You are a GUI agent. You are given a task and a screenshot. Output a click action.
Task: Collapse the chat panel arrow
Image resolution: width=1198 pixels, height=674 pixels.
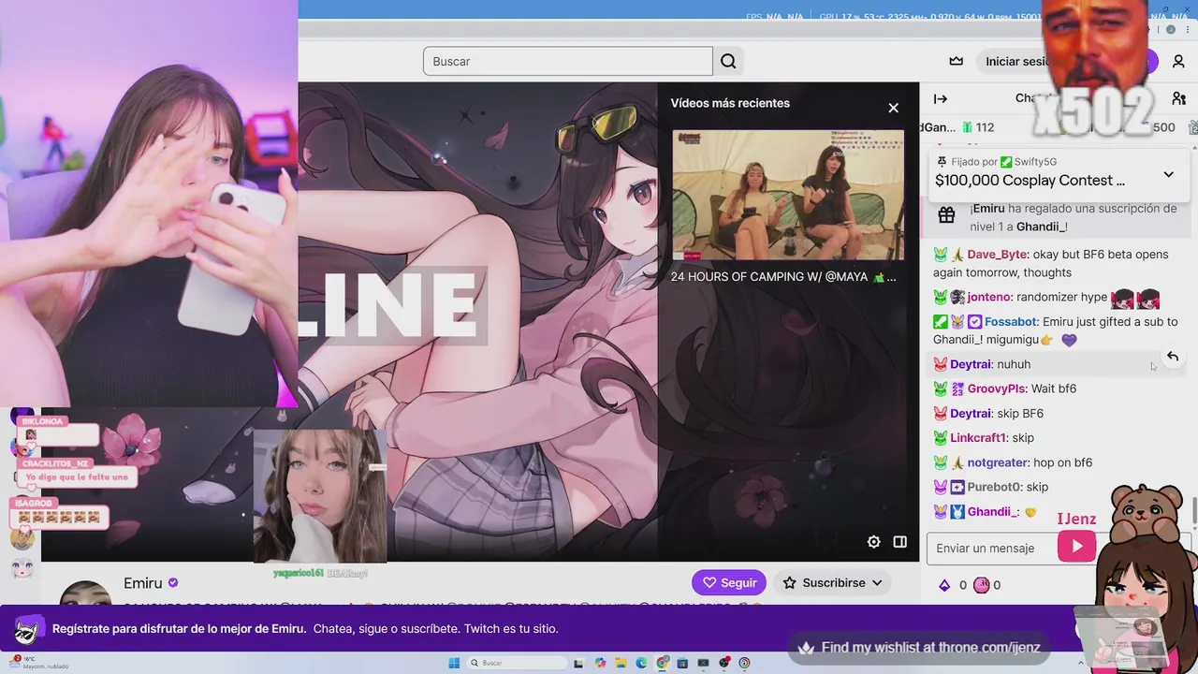pos(941,98)
